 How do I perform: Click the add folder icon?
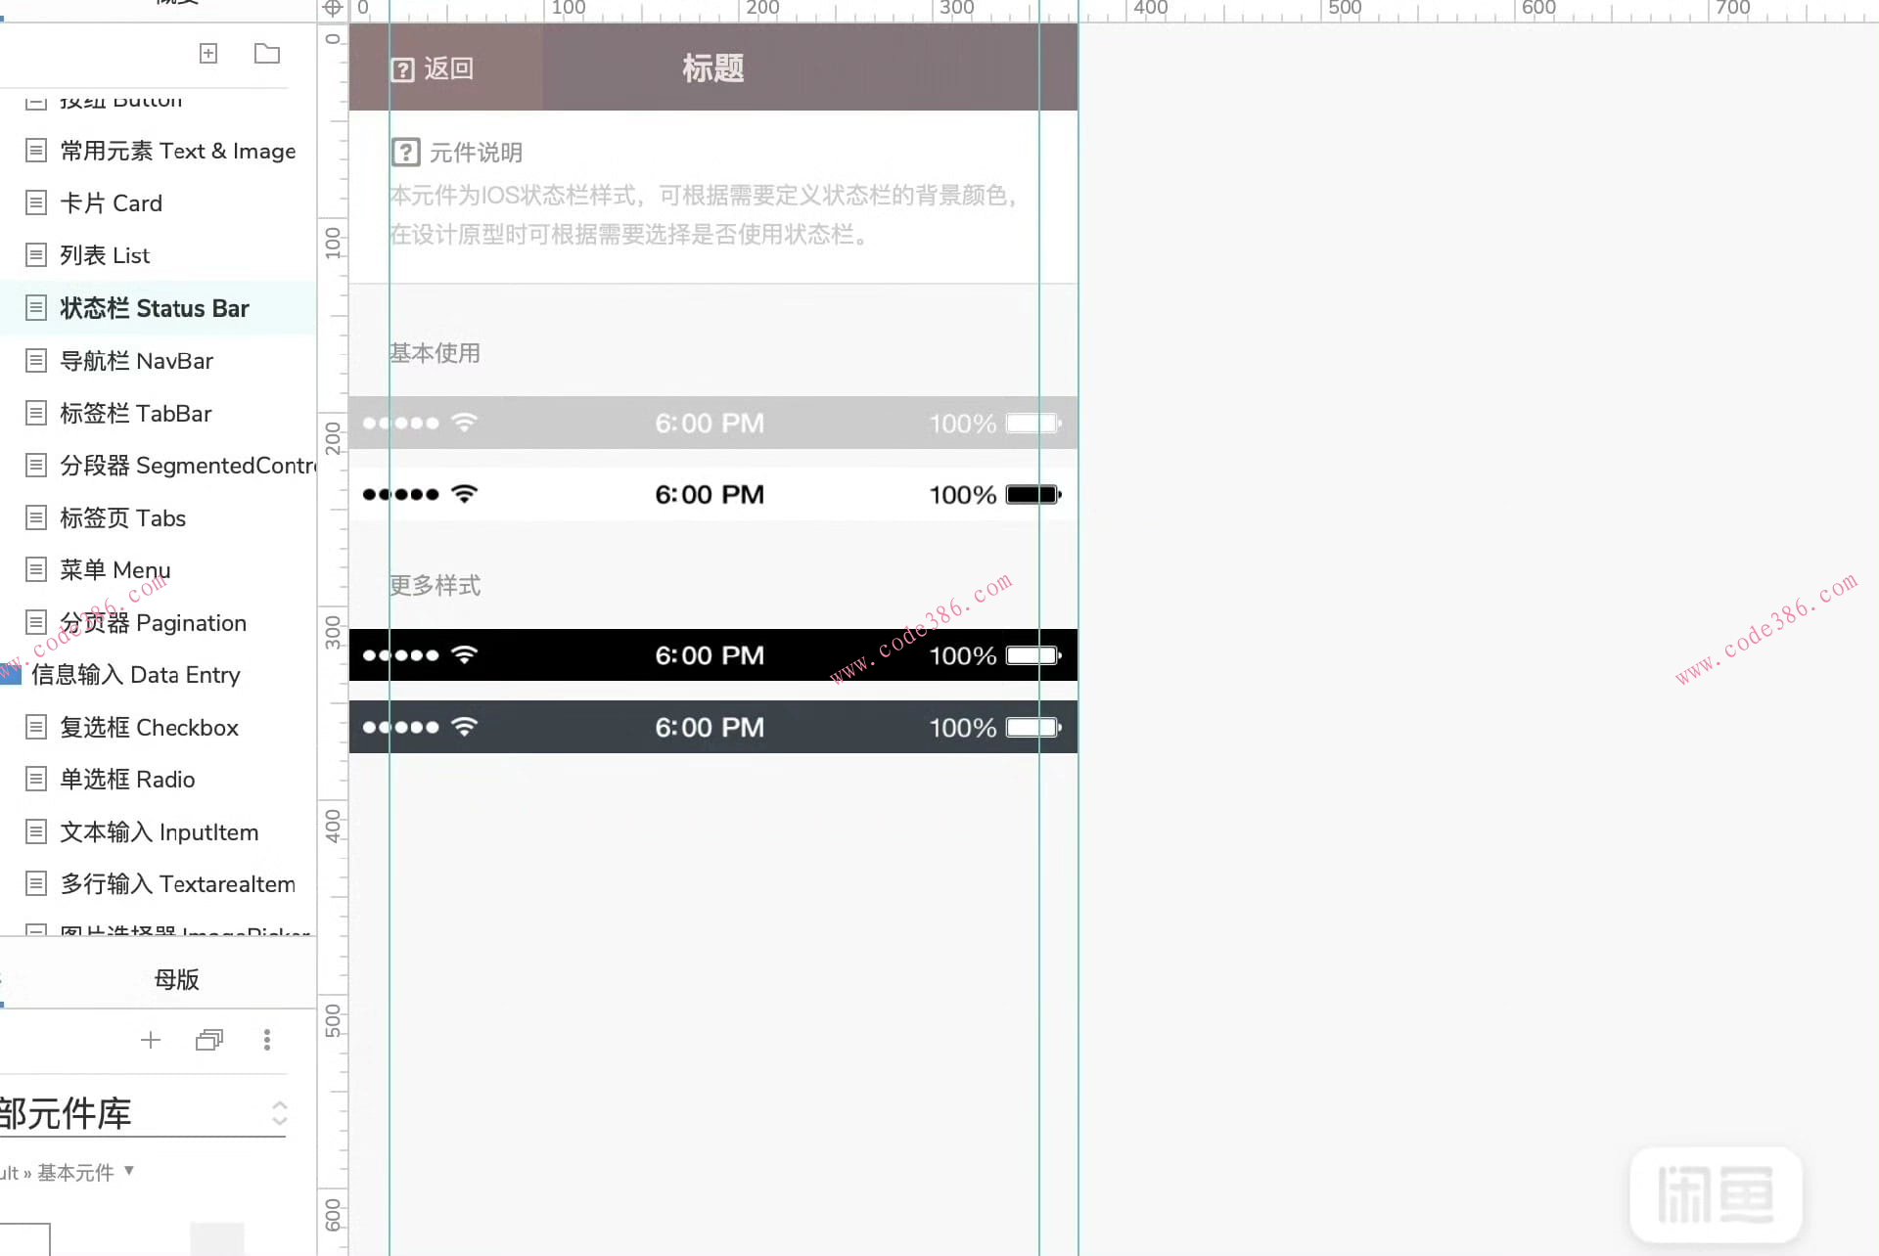266,54
